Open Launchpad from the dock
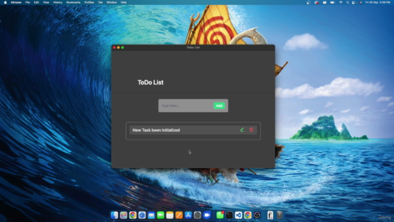This screenshot has height=222, width=394. click(x=124, y=215)
